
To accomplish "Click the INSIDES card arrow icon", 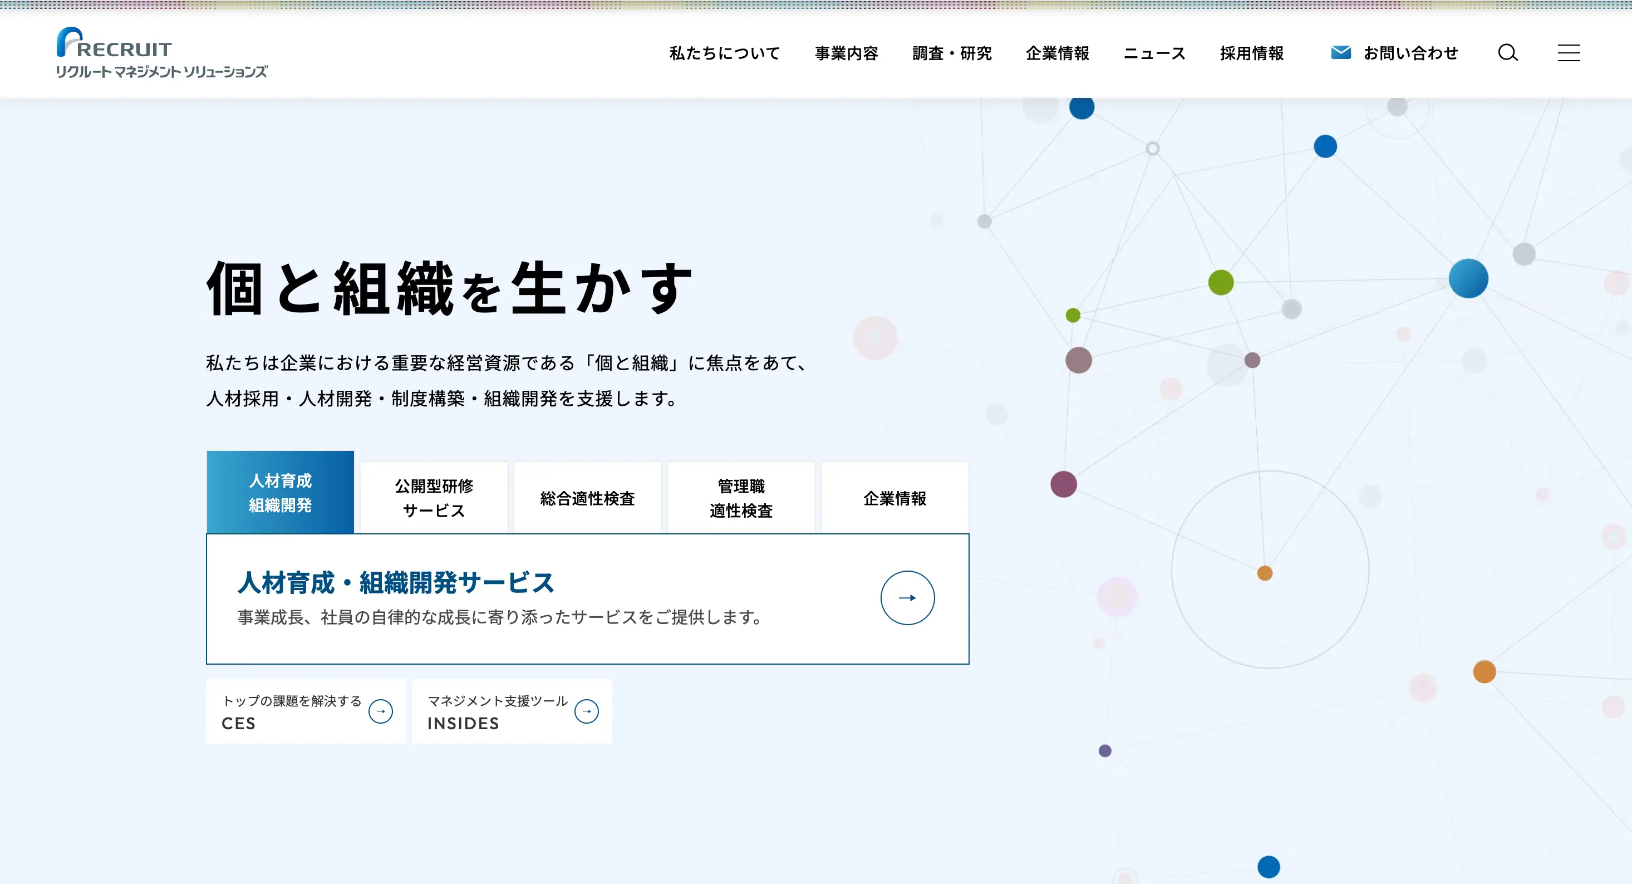I will click(x=587, y=711).
